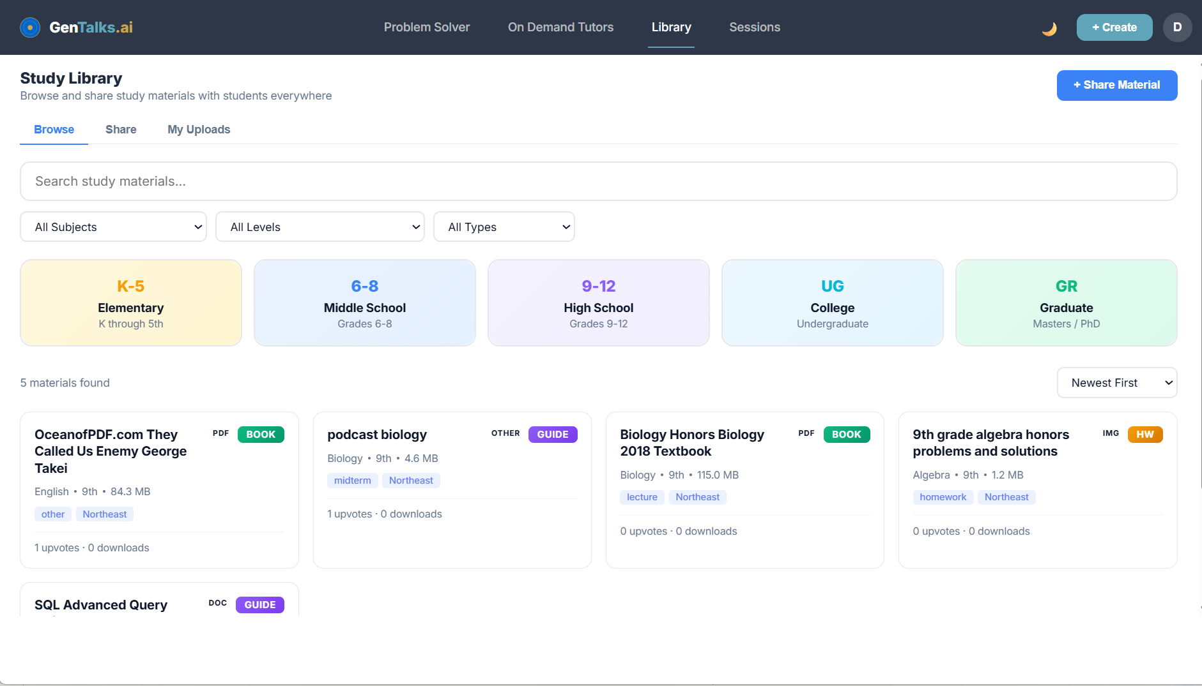This screenshot has height=686, width=1202.
Task: Click the GUIDE badge on SQL Advanced Query
Action: pyautogui.click(x=260, y=605)
